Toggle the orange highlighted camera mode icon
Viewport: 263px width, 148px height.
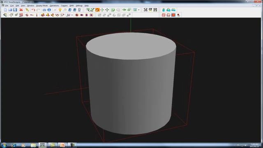tap(97, 10)
